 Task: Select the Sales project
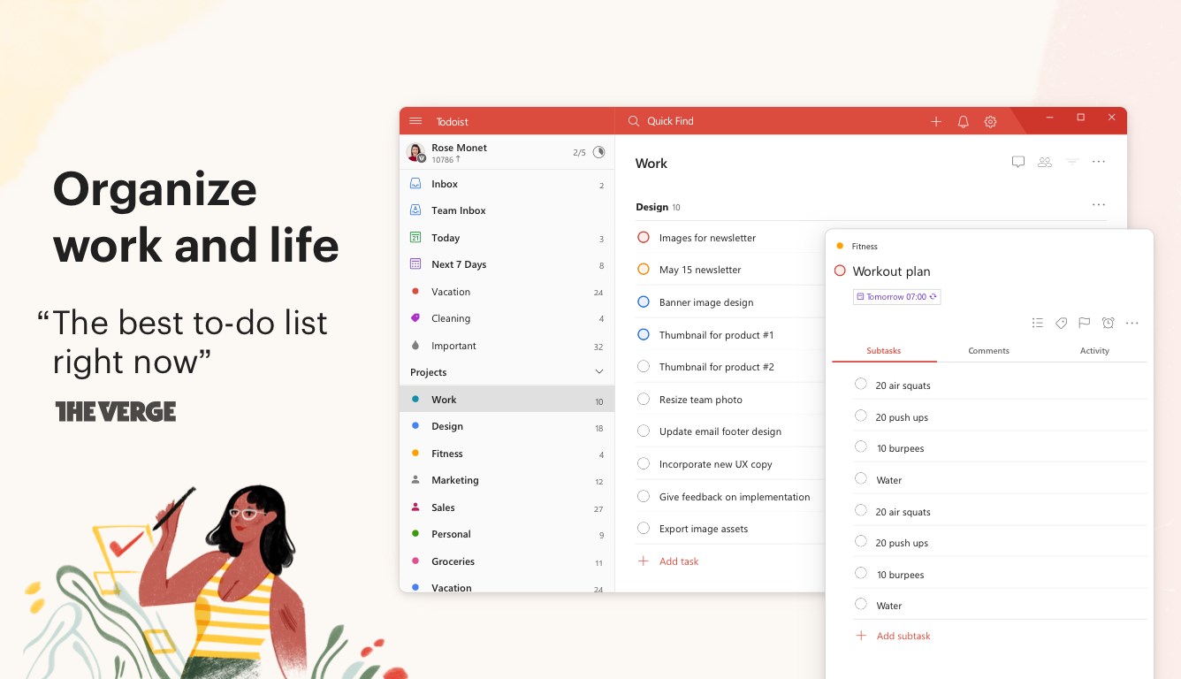click(507, 507)
